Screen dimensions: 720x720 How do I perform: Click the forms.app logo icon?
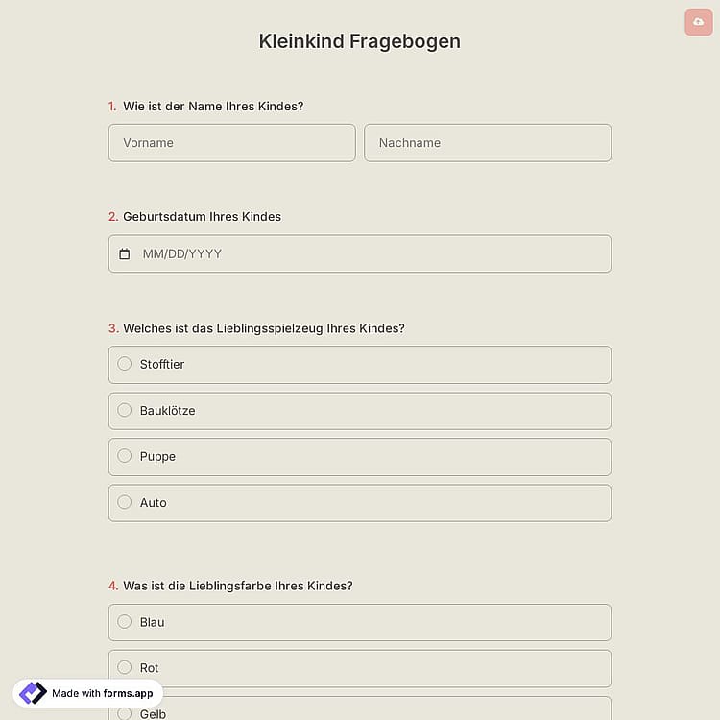coord(33,693)
